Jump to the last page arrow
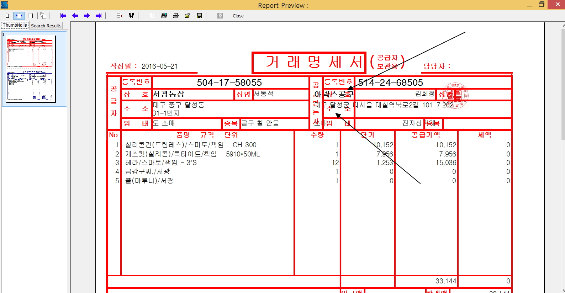Viewport: 565px width, 293px height. (x=99, y=16)
